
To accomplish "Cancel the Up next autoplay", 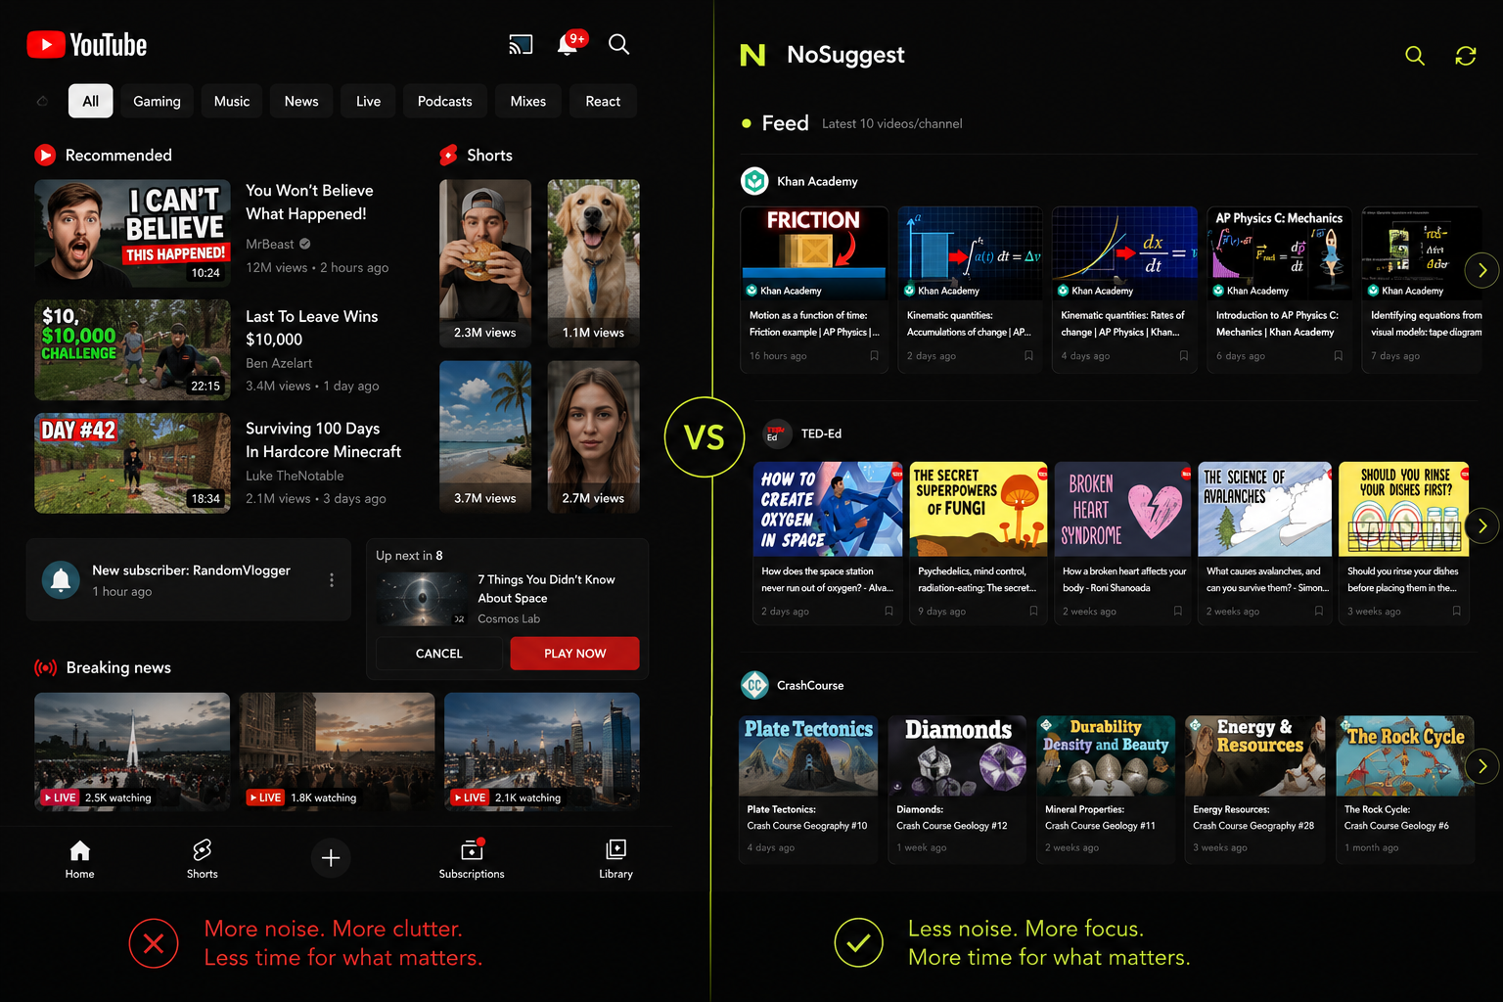I will tap(438, 654).
